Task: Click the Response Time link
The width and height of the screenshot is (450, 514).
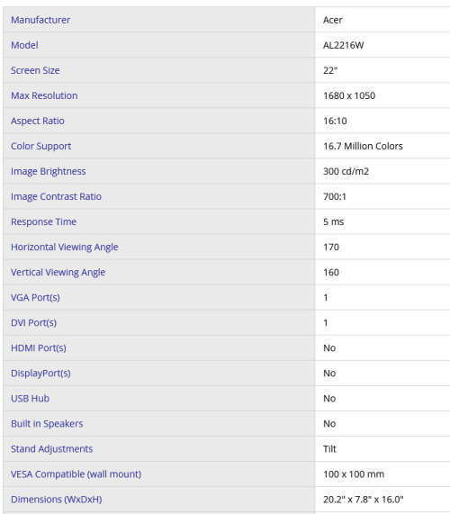Action: point(43,222)
